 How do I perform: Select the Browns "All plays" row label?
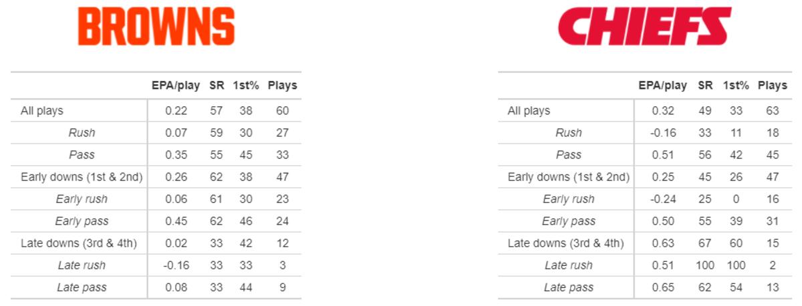click(x=42, y=111)
